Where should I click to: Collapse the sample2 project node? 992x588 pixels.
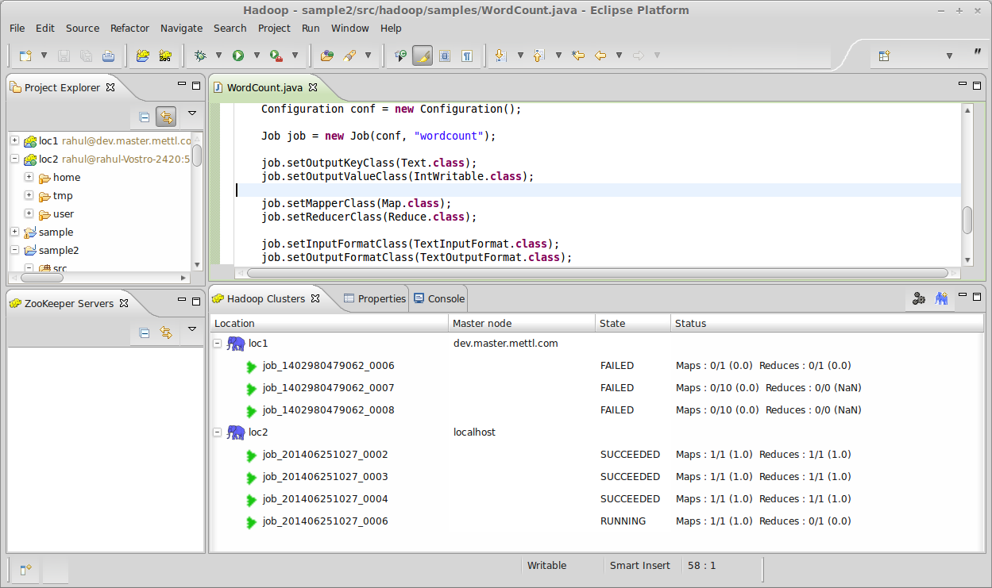pos(14,250)
